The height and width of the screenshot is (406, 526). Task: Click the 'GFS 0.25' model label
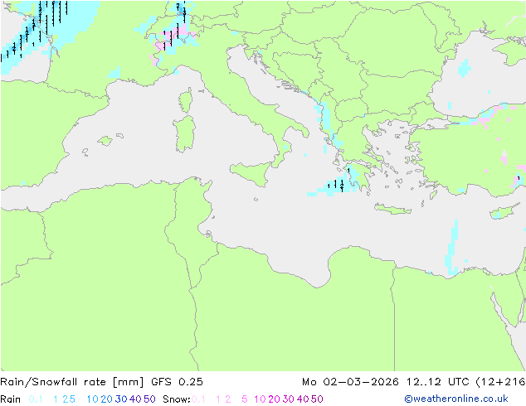point(177,382)
